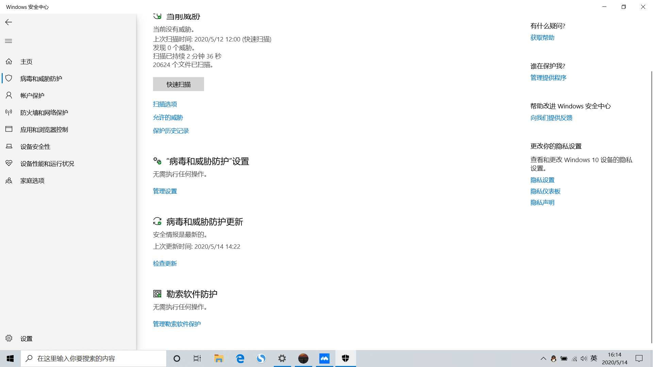Click the person icon for 帐户保护
653x367 pixels.
click(9, 95)
